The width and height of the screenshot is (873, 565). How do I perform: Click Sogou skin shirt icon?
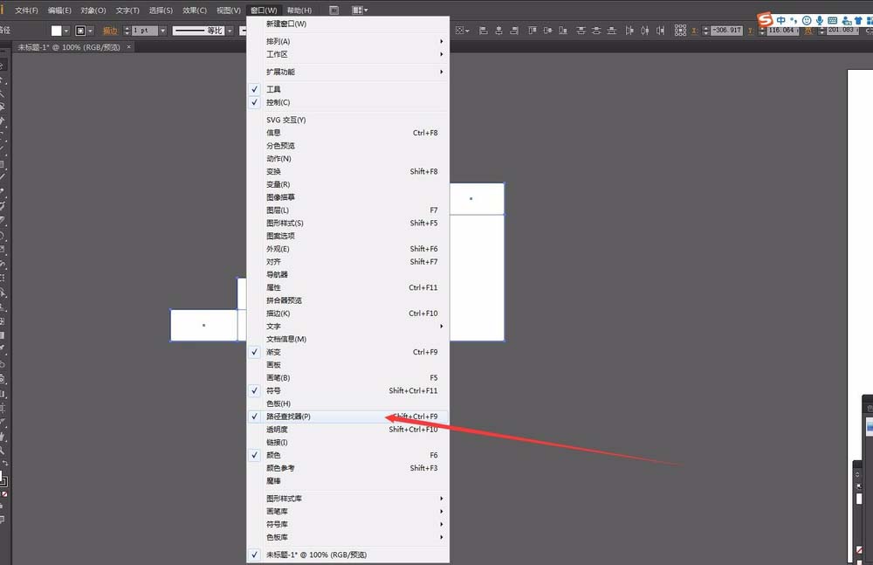[858, 20]
